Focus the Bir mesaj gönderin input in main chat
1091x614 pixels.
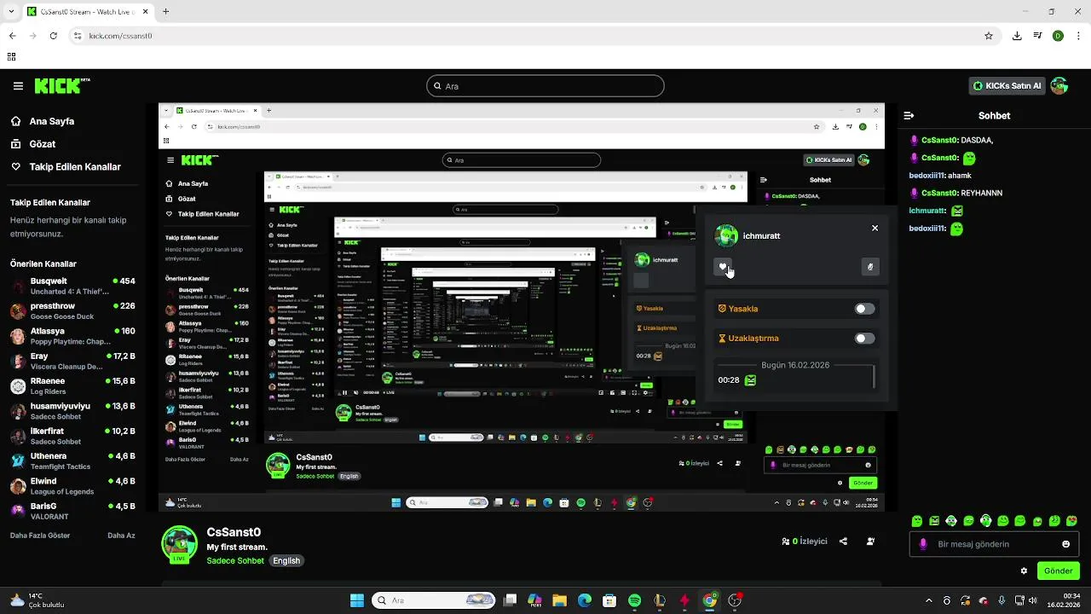pyautogui.click(x=992, y=544)
